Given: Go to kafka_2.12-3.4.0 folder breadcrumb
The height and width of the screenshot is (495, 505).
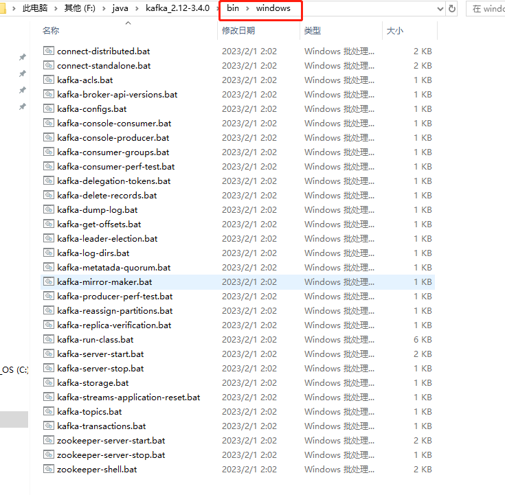Looking at the screenshot, I should point(177,8).
